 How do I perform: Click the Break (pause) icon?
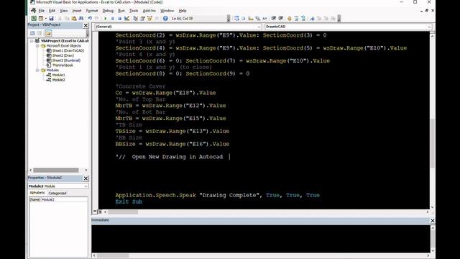(x=112, y=19)
